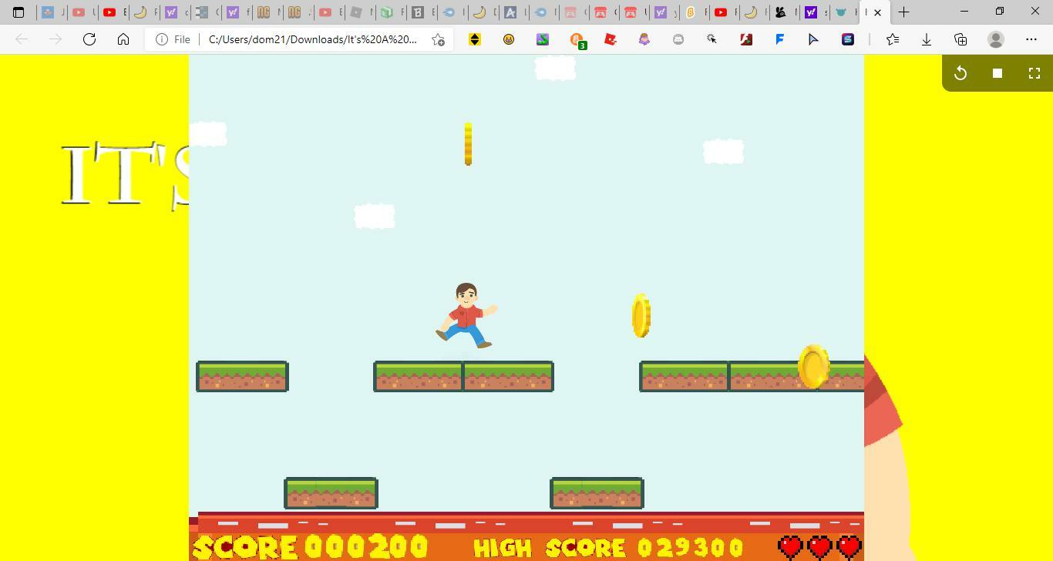Open the browser Downloads panel
The width and height of the screenshot is (1053, 561).
pos(927,39)
